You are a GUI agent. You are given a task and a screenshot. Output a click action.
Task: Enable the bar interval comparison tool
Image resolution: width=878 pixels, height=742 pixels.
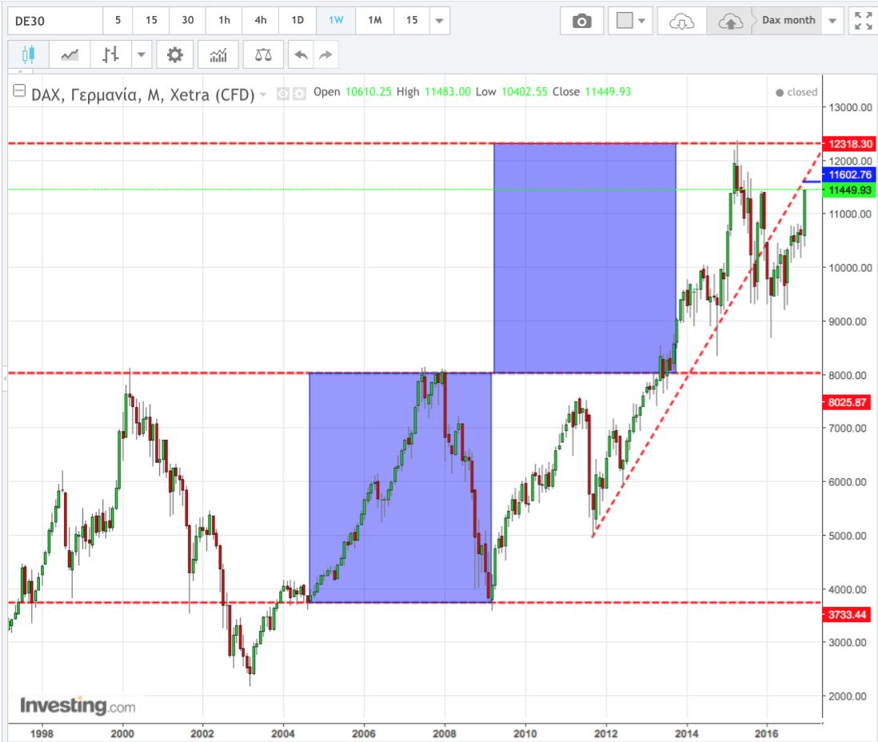point(112,54)
